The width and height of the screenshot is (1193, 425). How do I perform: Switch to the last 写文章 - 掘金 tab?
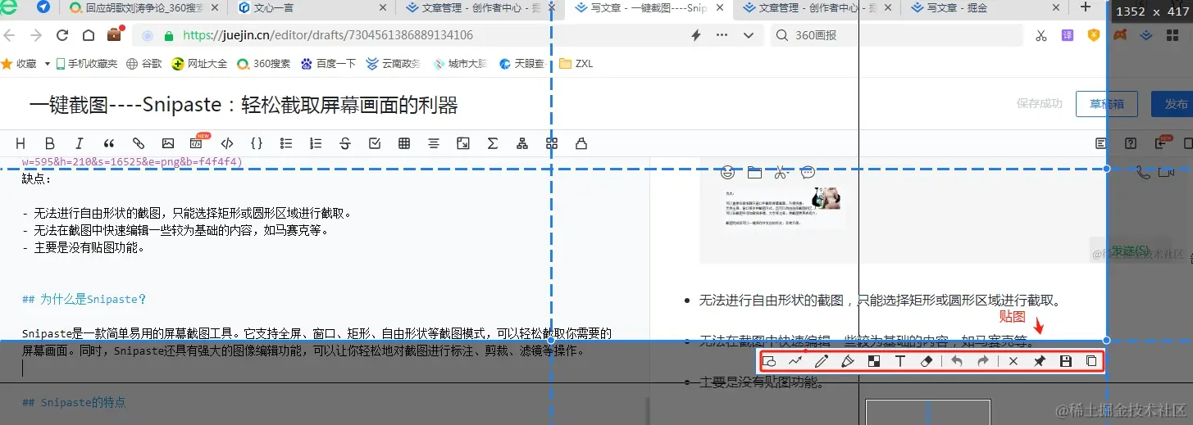click(984, 8)
